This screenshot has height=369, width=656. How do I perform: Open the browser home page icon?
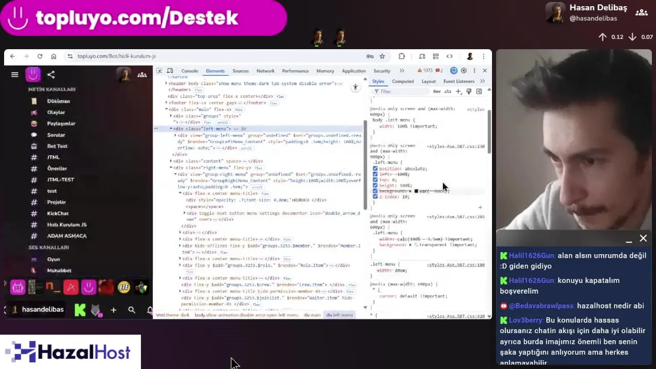point(53,56)
